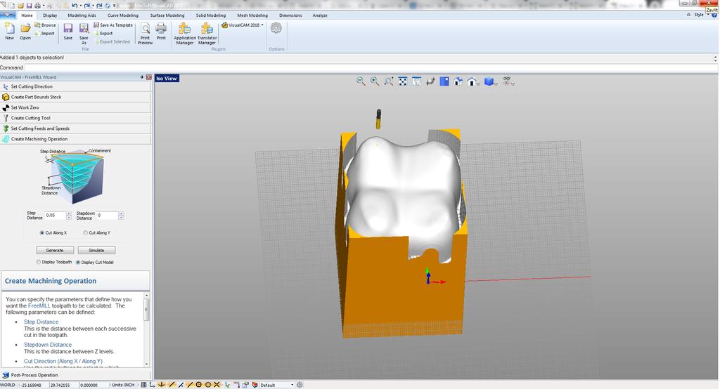Click the Print ribbon icon
The image size is (720, 389).
tap(161, 31)
